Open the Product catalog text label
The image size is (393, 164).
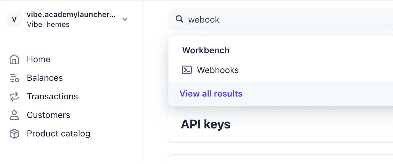pyautogui.click(x=58, y=134)
